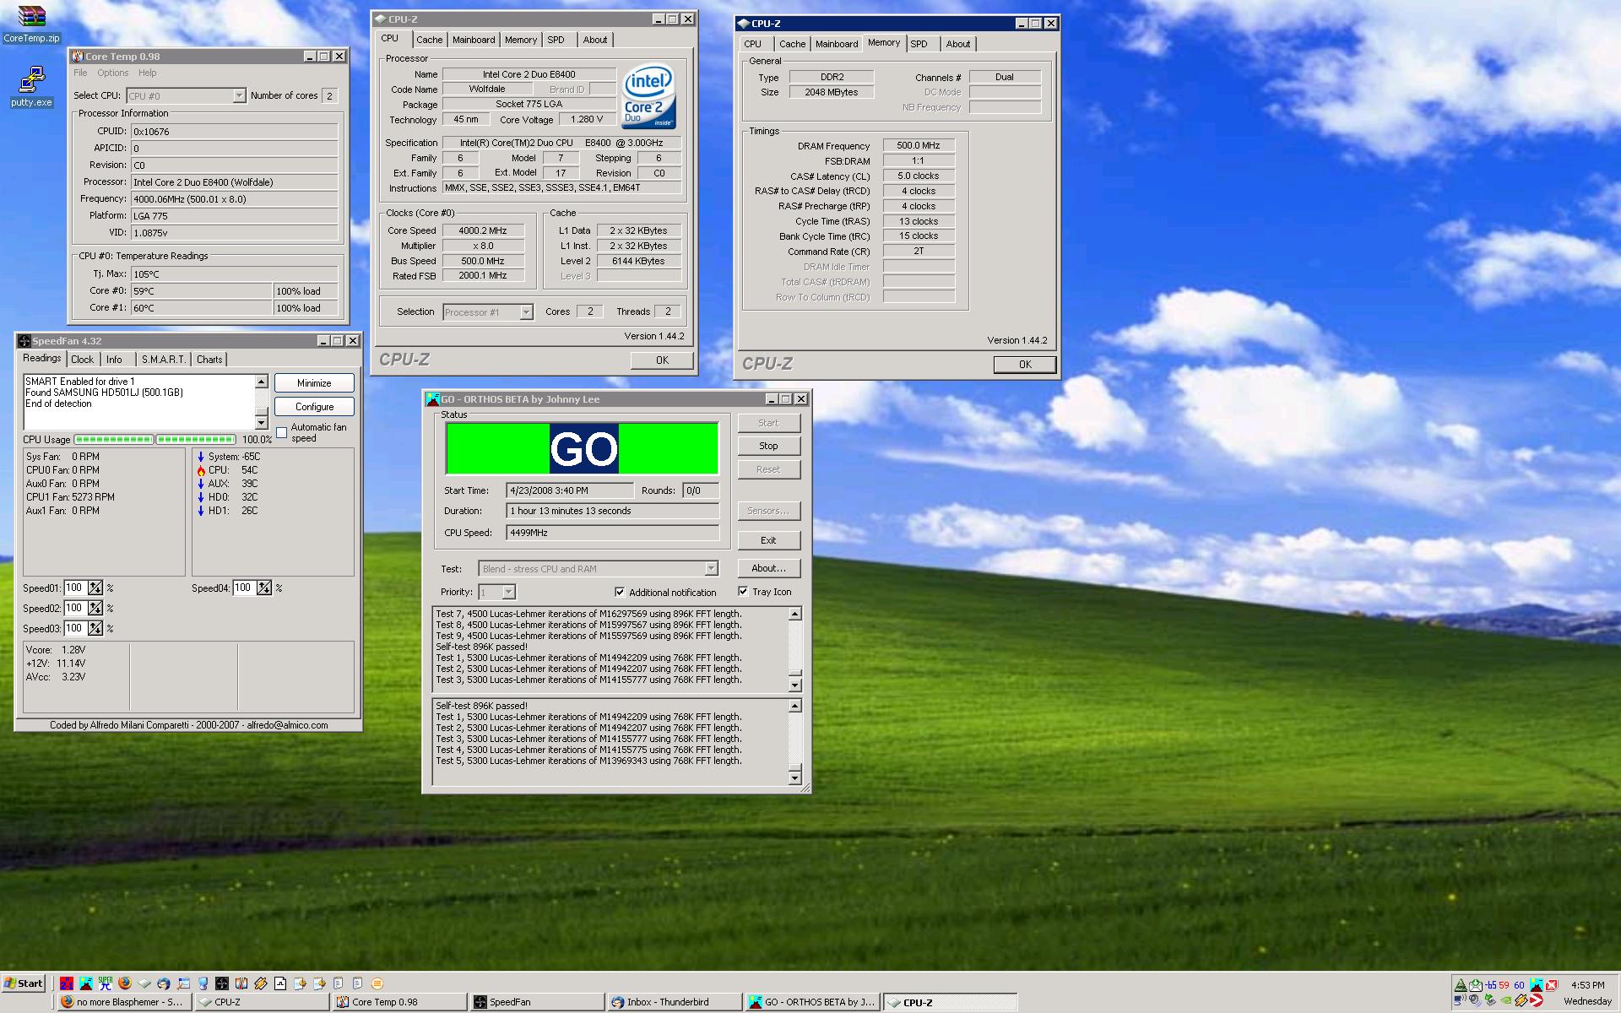The width and height of the screenshot is (1621, 1013).
Task: Click the About... button in Orthos
Action: point(768,568)
